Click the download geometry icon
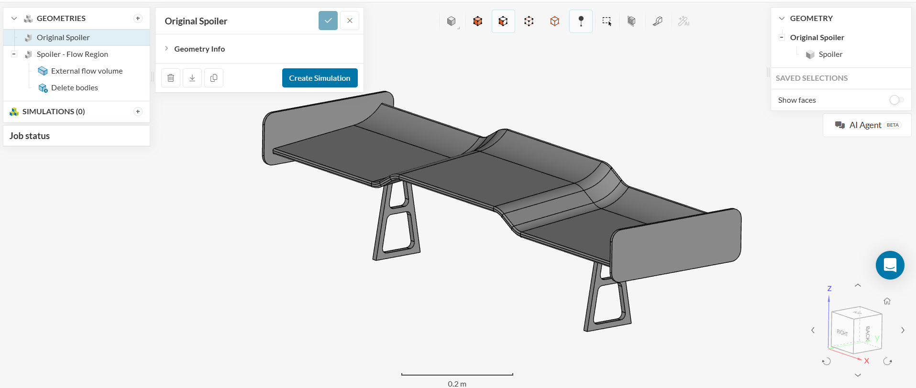 pos(192,78)
